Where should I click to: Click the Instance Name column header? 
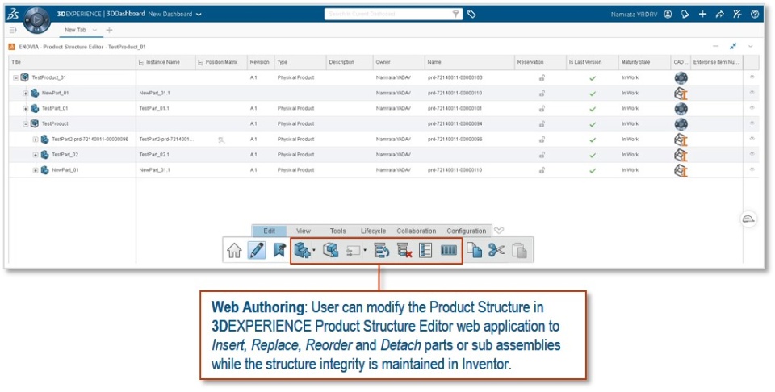pos(166,62)
